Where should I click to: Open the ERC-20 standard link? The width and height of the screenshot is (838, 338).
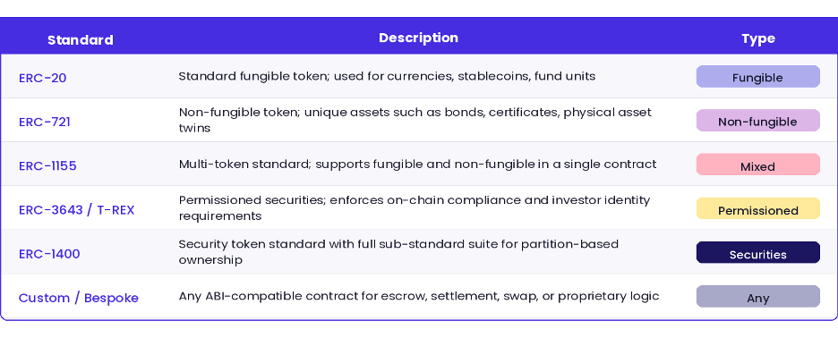[43, 78]
